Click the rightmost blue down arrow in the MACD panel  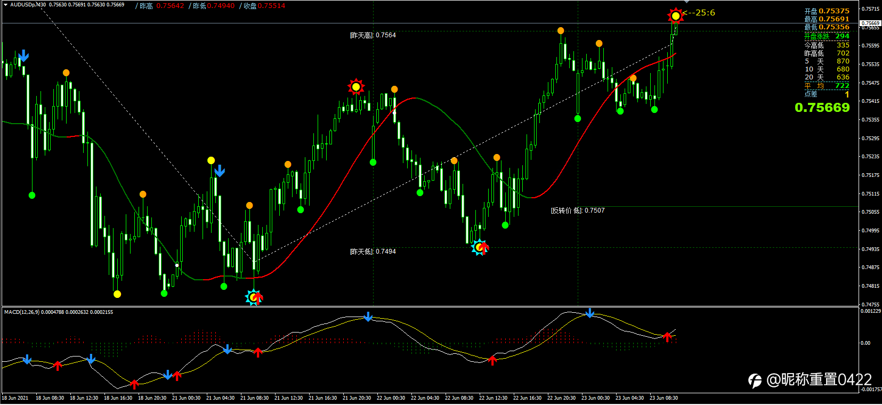(x=590, y=313)
